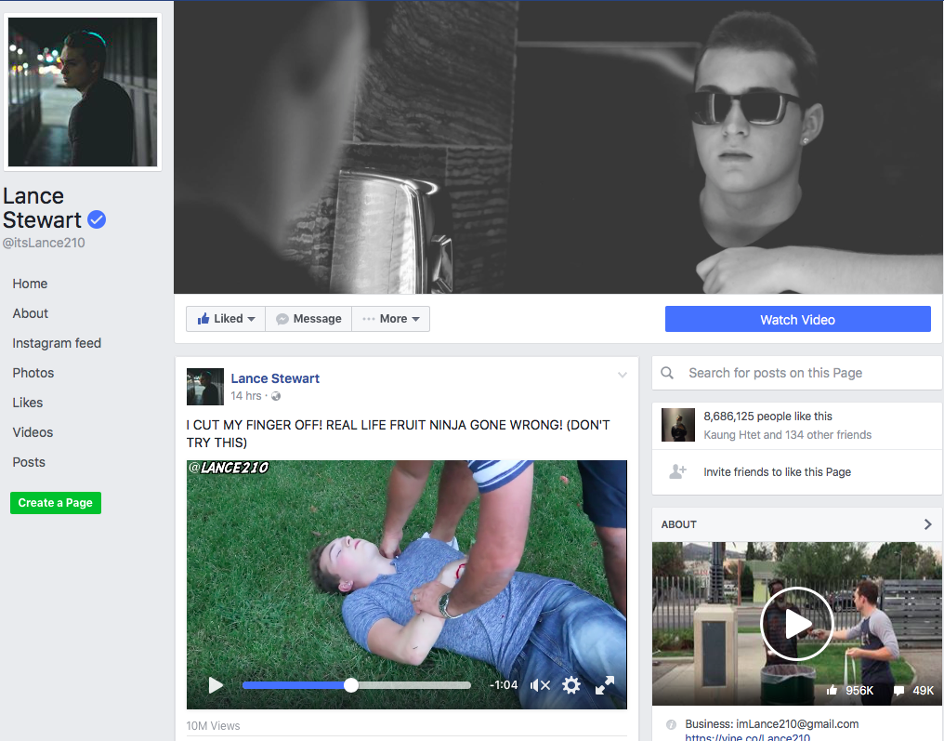Click the Message button
Screen dimensions: 944x741
(x=308, y=319)
